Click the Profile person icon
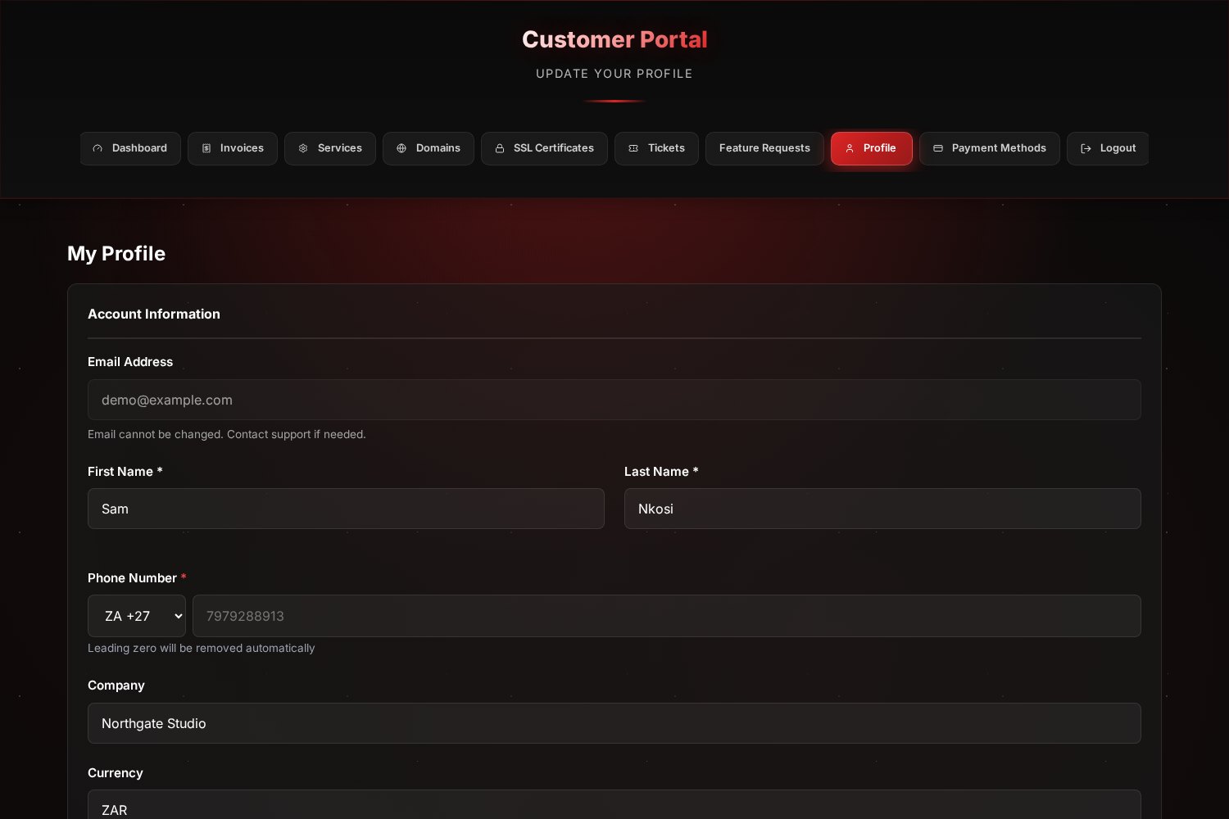 (850, 148)
